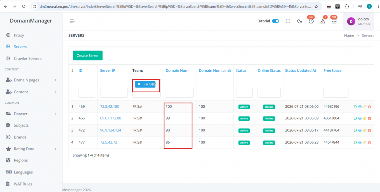Click the DomainManager logo title
The image size is (380, 192).
tap(31, 21)
